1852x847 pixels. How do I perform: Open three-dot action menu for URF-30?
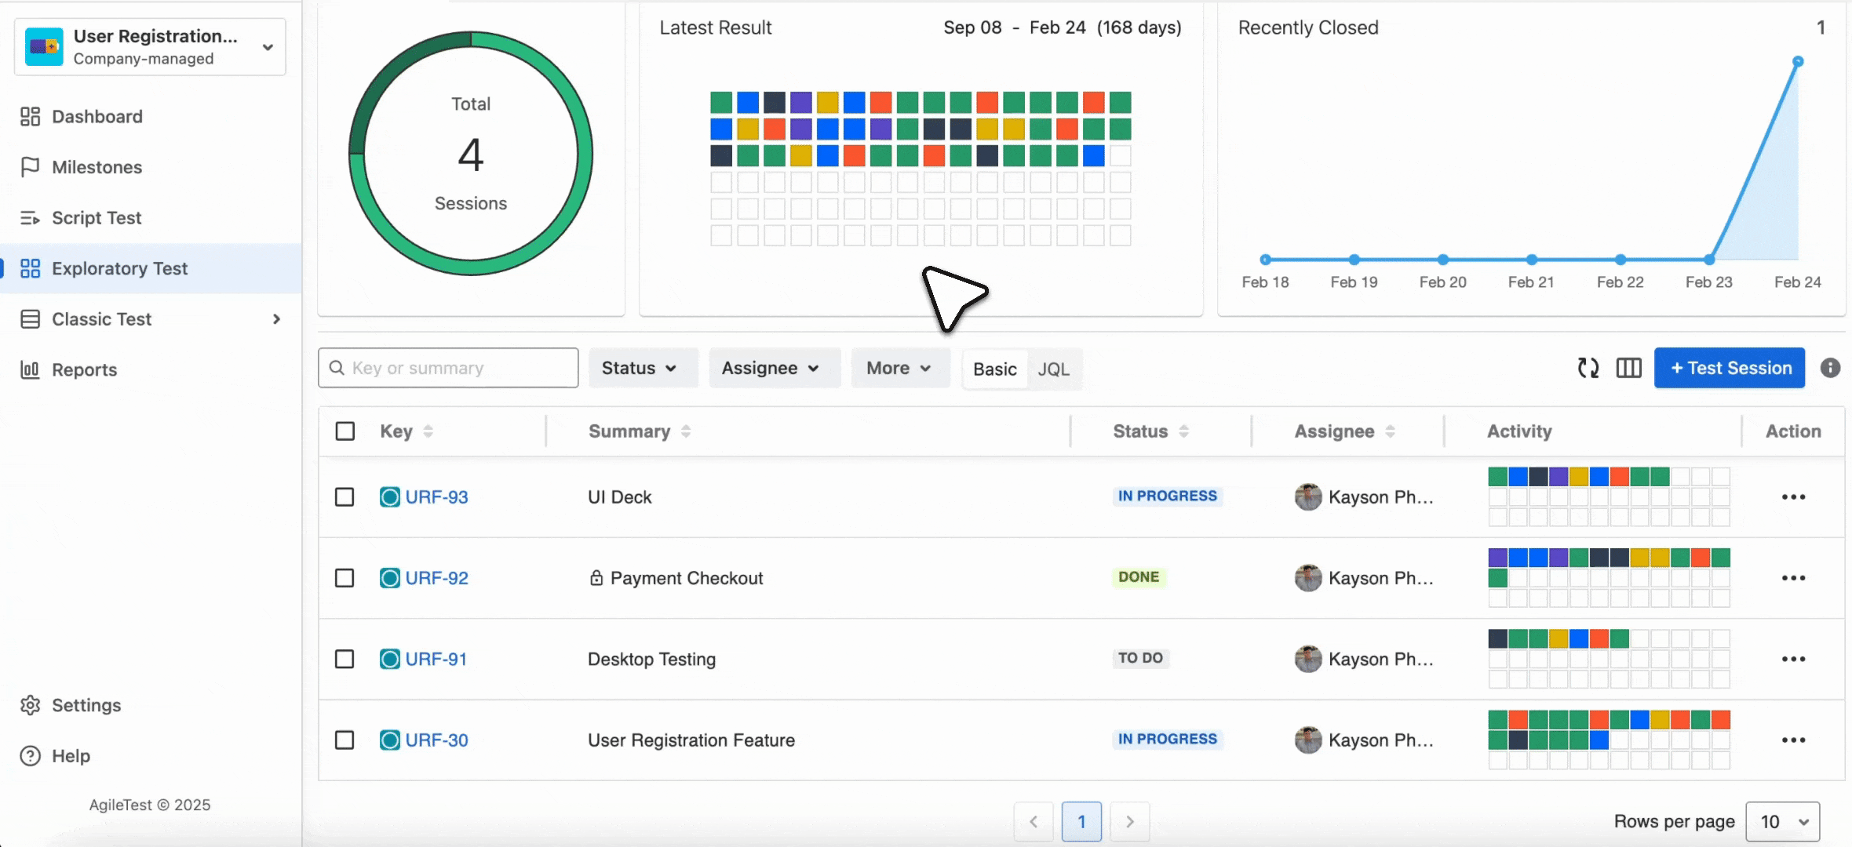point(1793,740)
